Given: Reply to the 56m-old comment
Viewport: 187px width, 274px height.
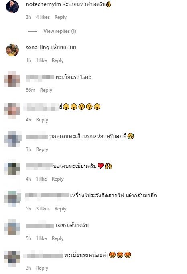Looking at the screenshot, I should pyautogui.click(x=46, y=90).
